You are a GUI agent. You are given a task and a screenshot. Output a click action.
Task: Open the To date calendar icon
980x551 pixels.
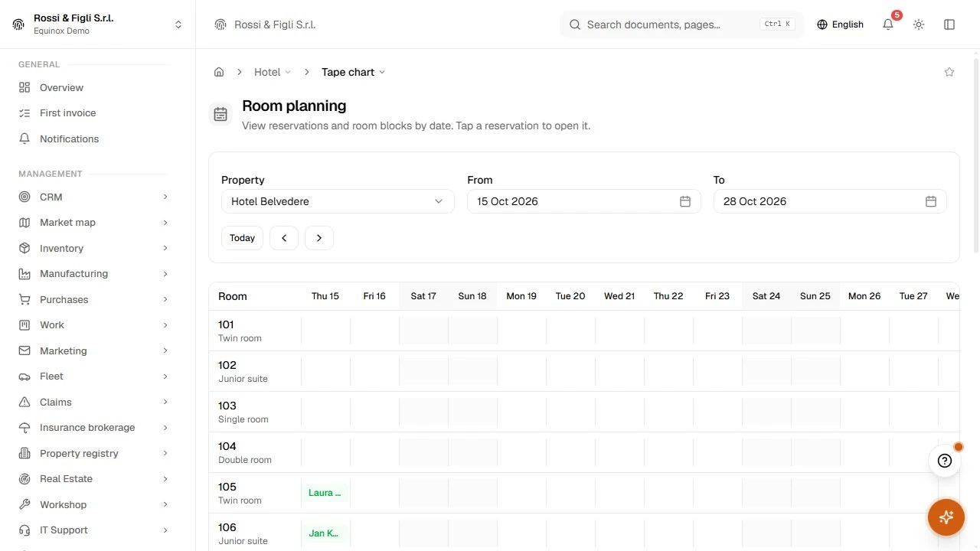pyautogui.click(x=931, y=201)
